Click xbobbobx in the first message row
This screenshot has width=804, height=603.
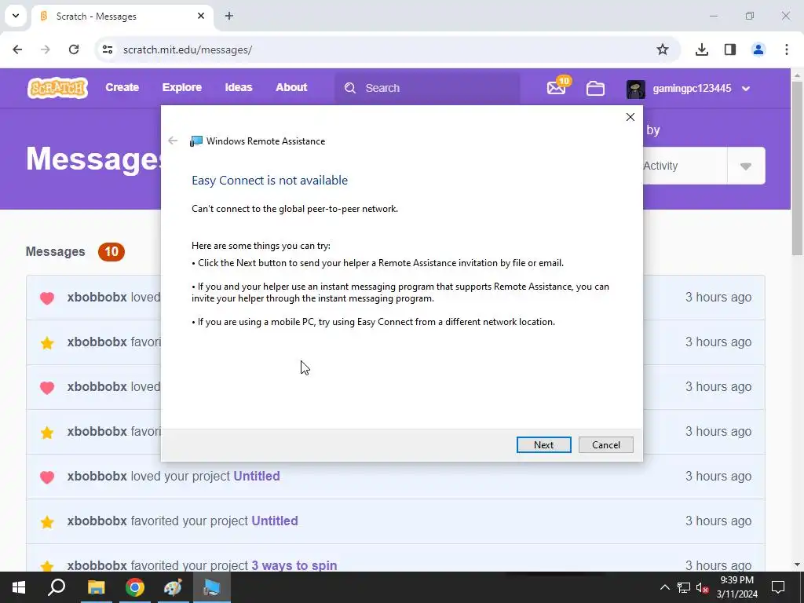(97, 297)
